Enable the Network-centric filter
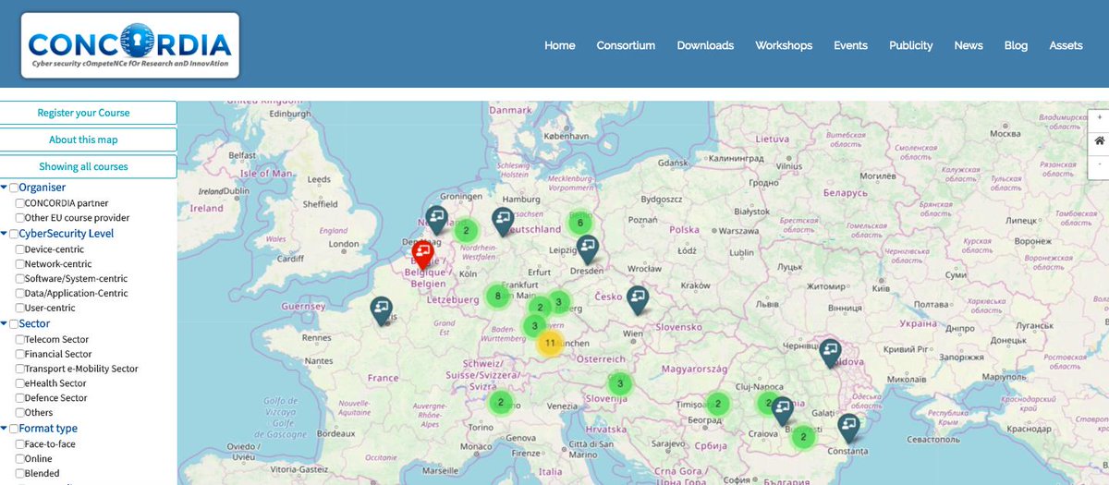1109x485 pixels. point(19,264)
